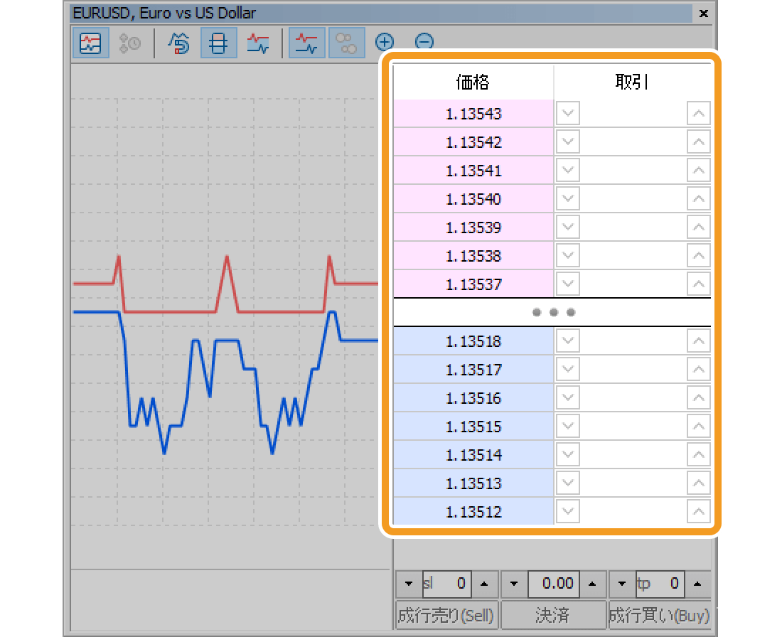Click the up arrow in row 1.13539

(698, 227)
